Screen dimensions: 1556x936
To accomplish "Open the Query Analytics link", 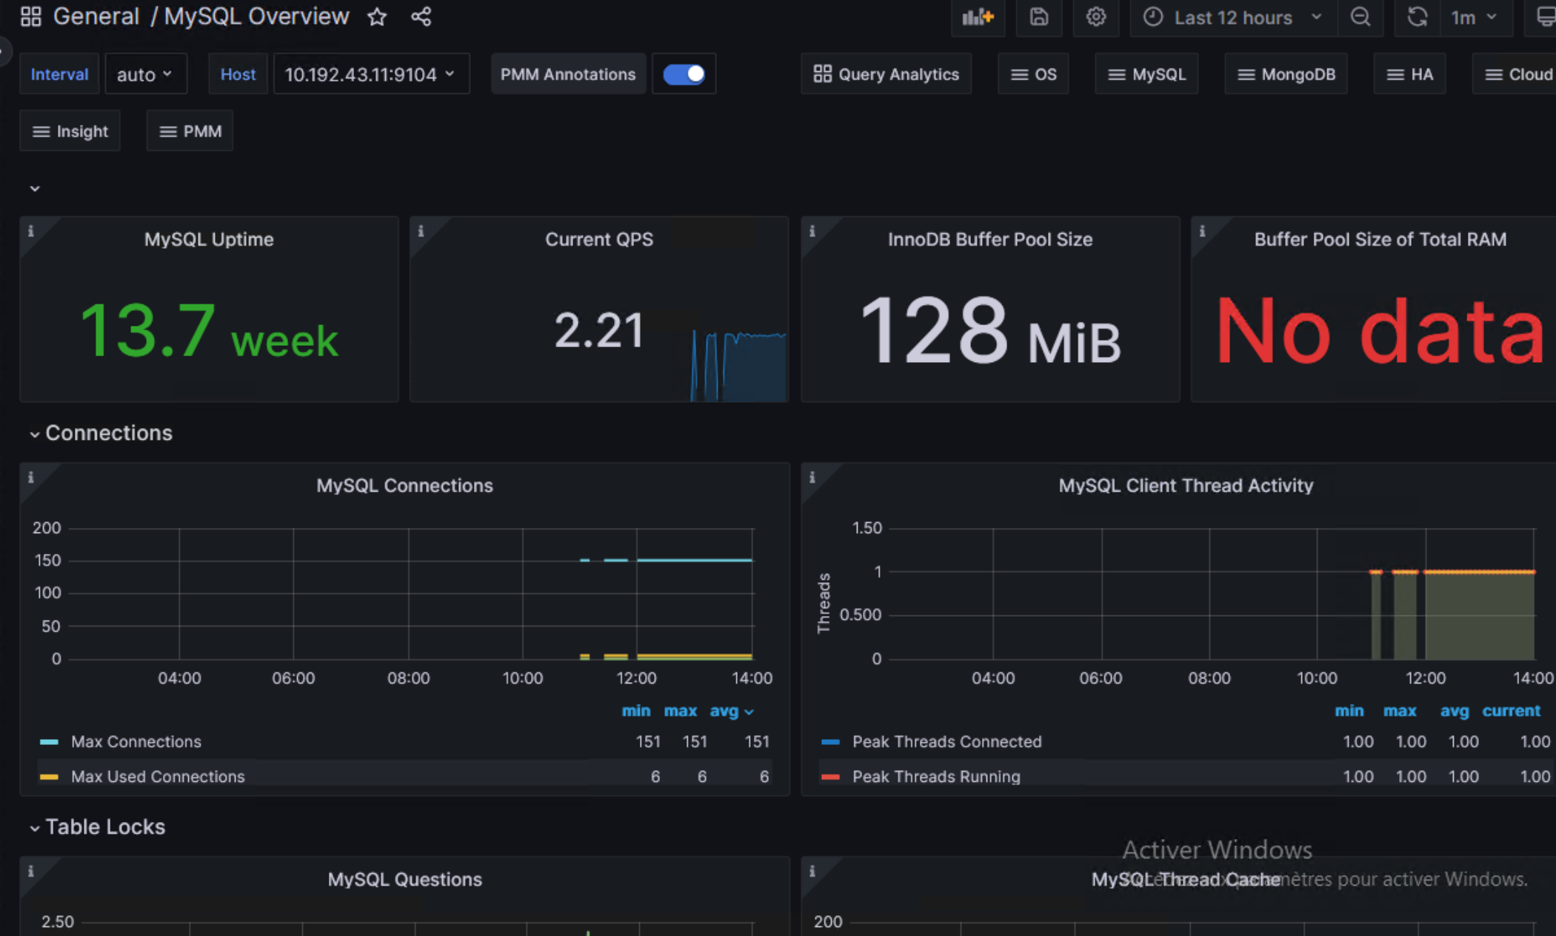I will 886,74.
